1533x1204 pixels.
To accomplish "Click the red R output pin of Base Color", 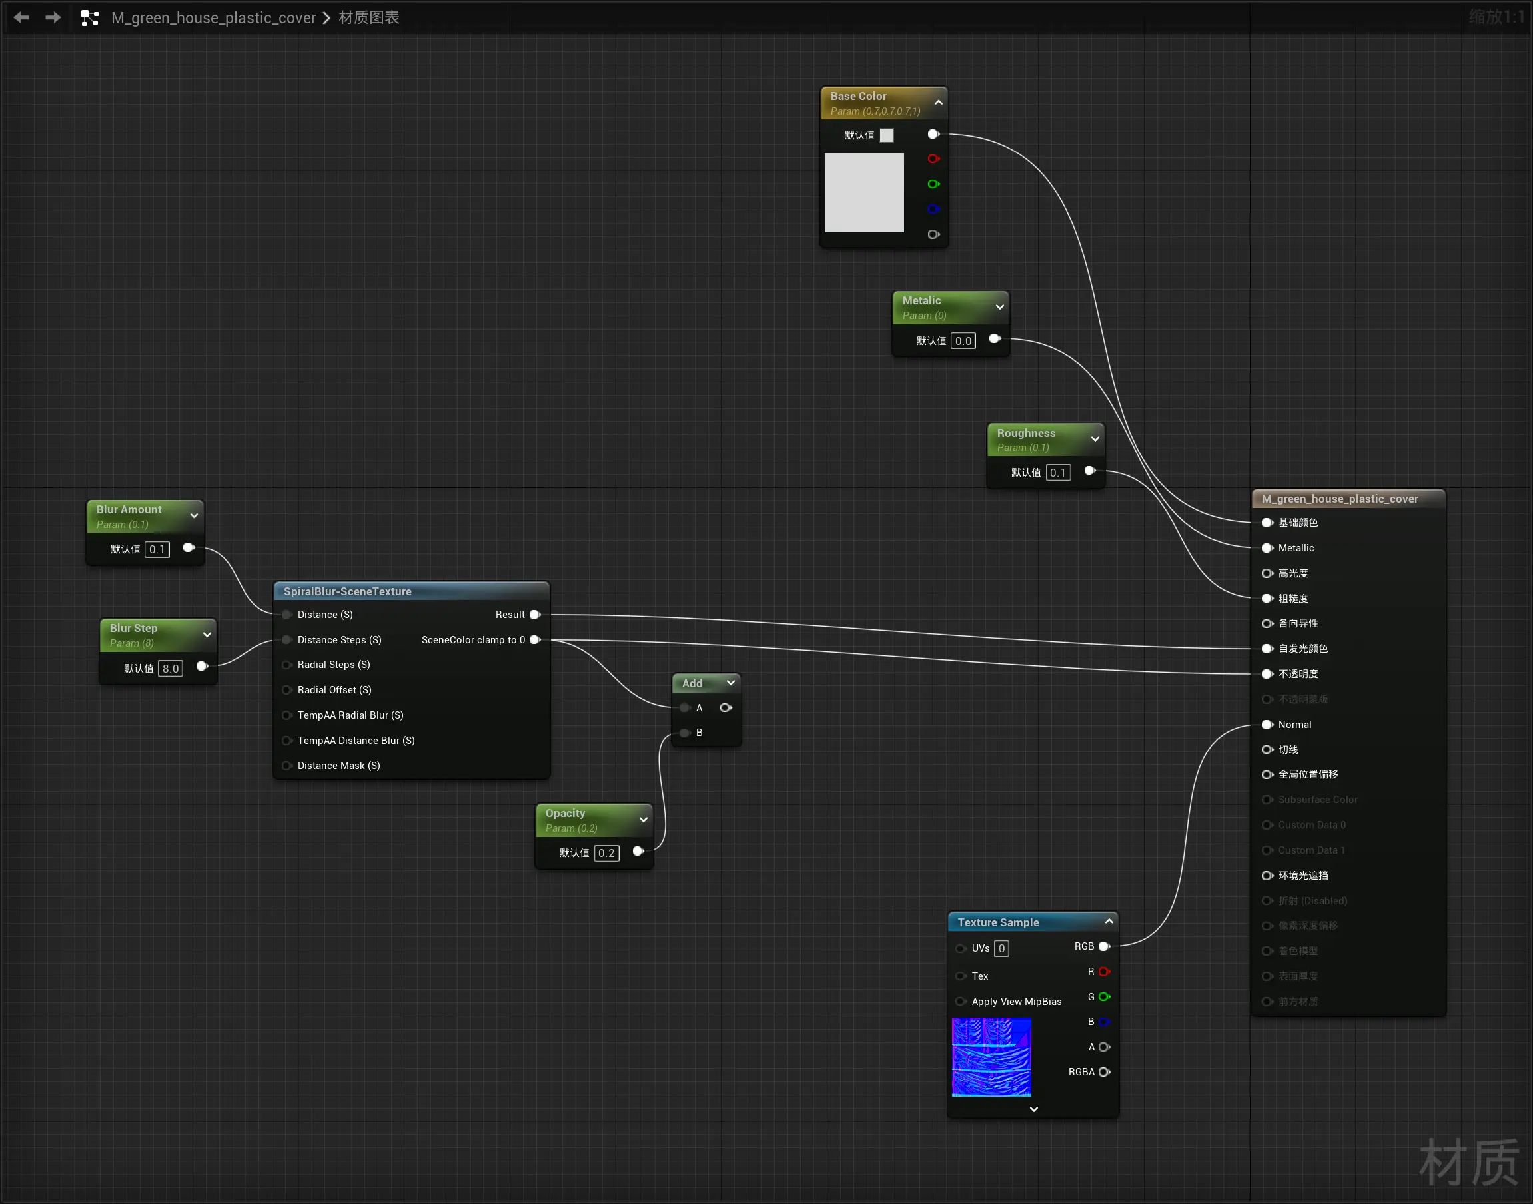I will (933, 159).
